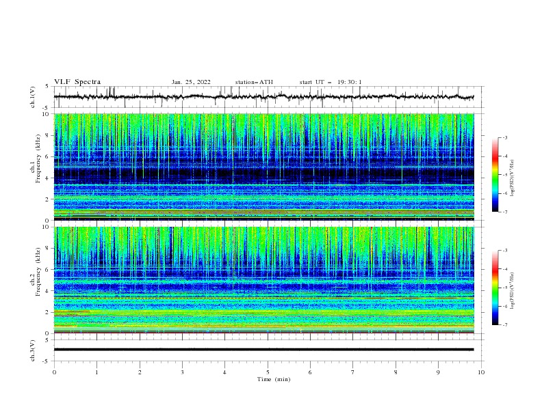The width and height of the screenshot is (542, 418).
Task: Click the ch.3(V) flat black trace
Action: tap(263, 350)
